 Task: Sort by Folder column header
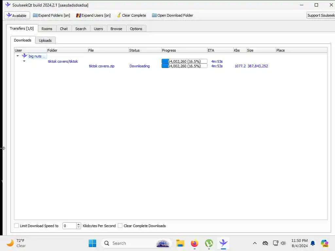[x=67, y=50]
